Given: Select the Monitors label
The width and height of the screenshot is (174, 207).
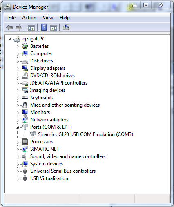Looking at the screenshot, I should [40, 112].
